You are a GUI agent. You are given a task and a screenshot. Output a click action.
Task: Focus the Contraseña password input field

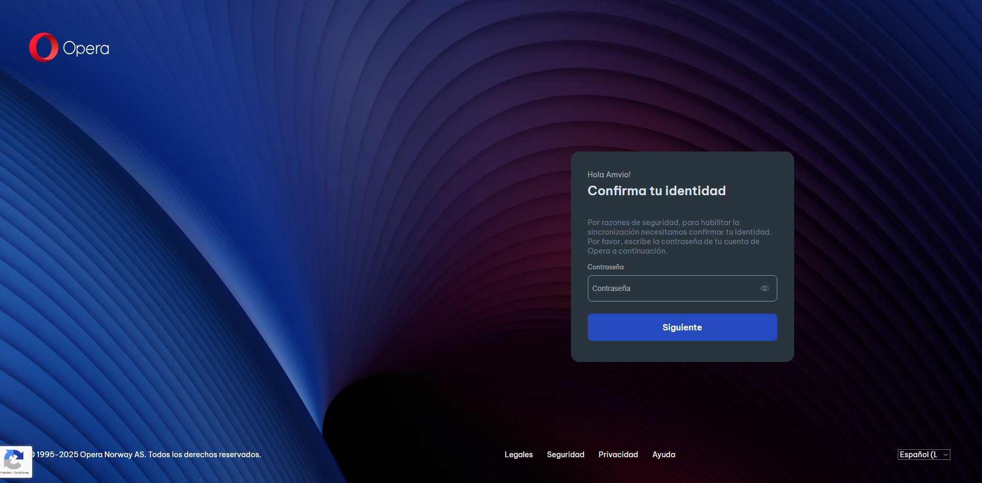coord(682,288)
